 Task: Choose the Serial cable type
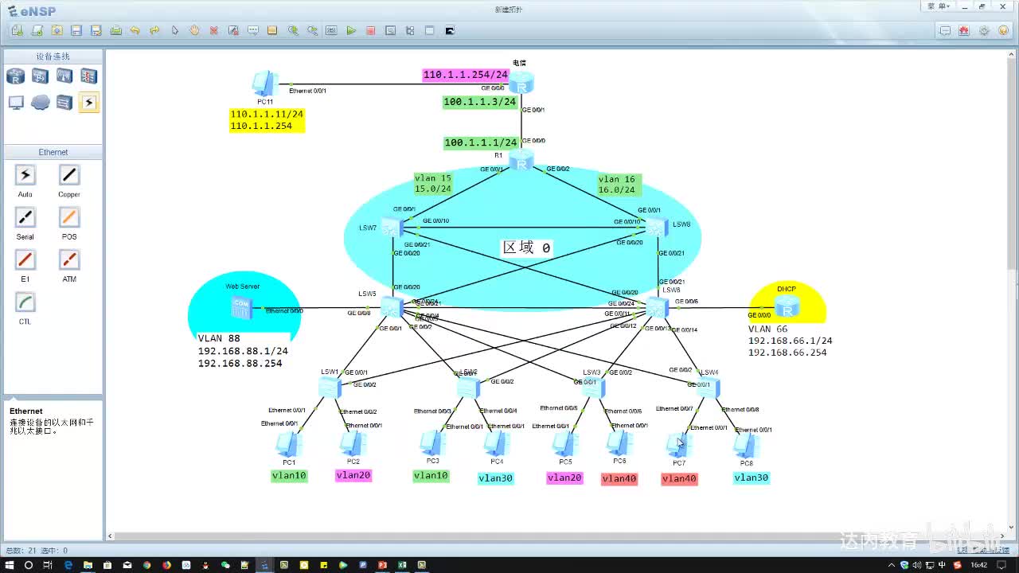tap(25, 217)
